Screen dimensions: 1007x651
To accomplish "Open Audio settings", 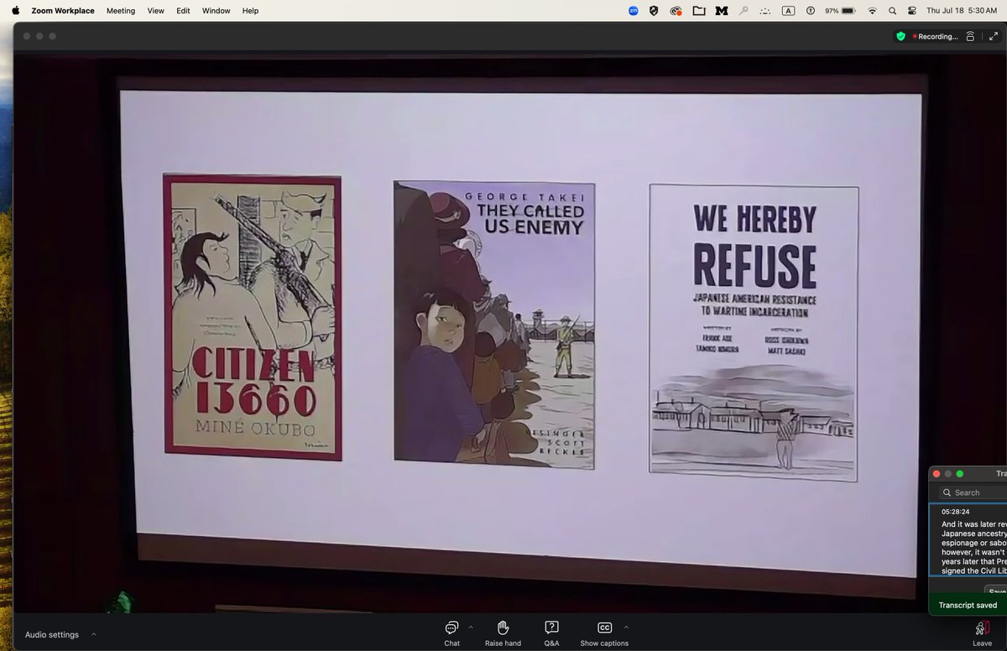I will click(x=52, y=635).
